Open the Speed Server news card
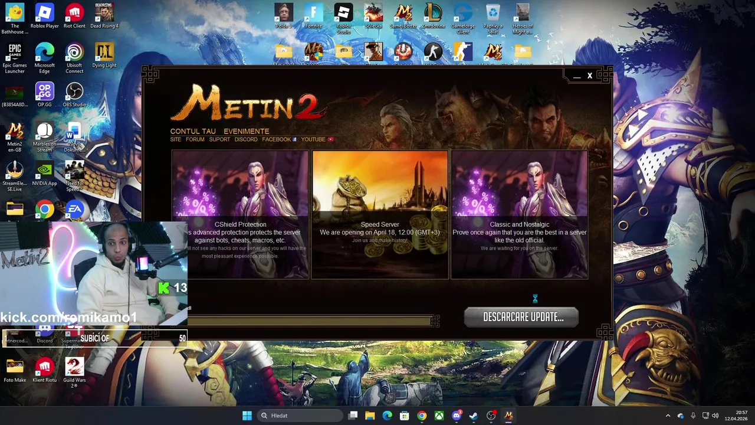The height and width of the screenshot is (425, 755). pyautogui.click(x=380, y=214)
